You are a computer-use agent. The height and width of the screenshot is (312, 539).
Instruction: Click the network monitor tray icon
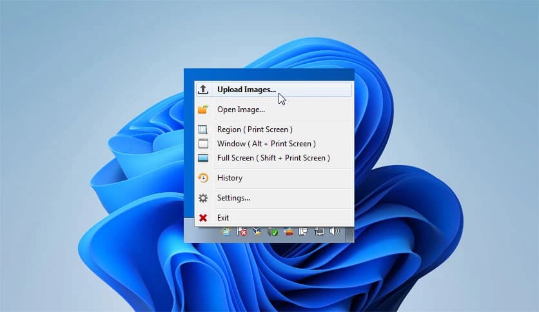[319, 231]
